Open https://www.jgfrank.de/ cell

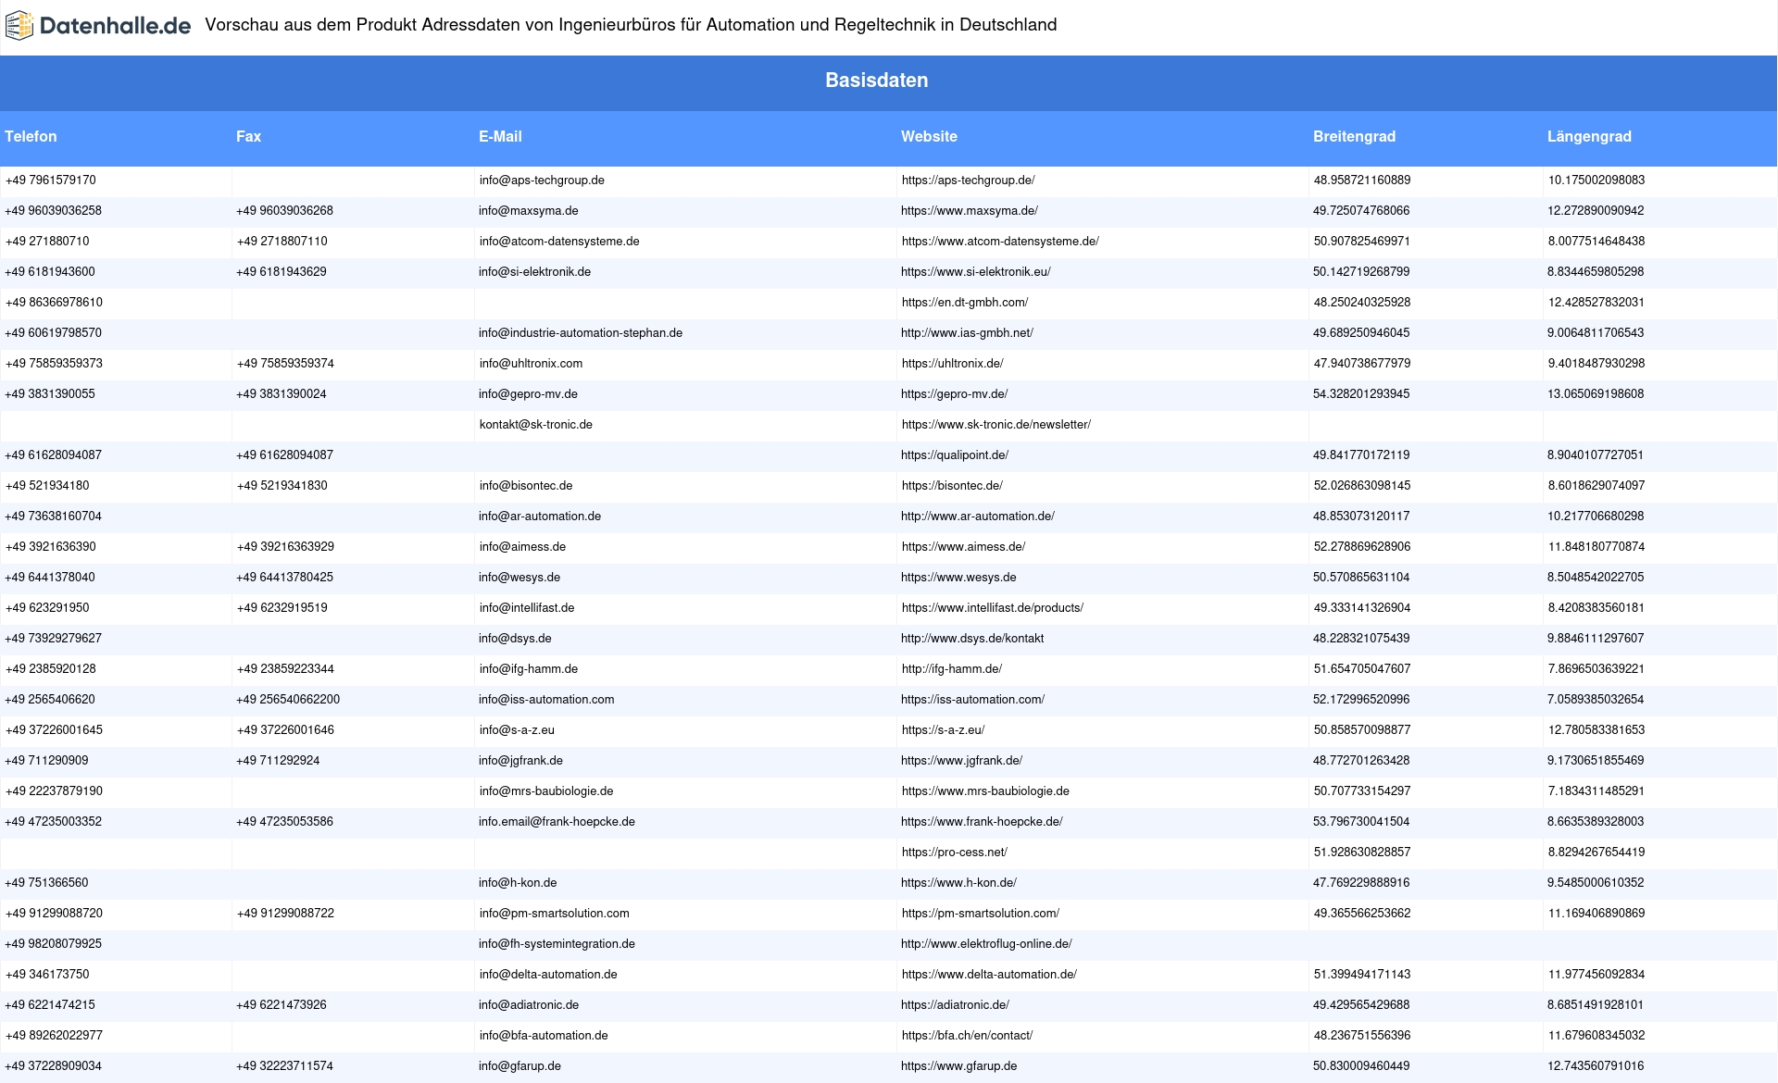(x=961, y=761)
